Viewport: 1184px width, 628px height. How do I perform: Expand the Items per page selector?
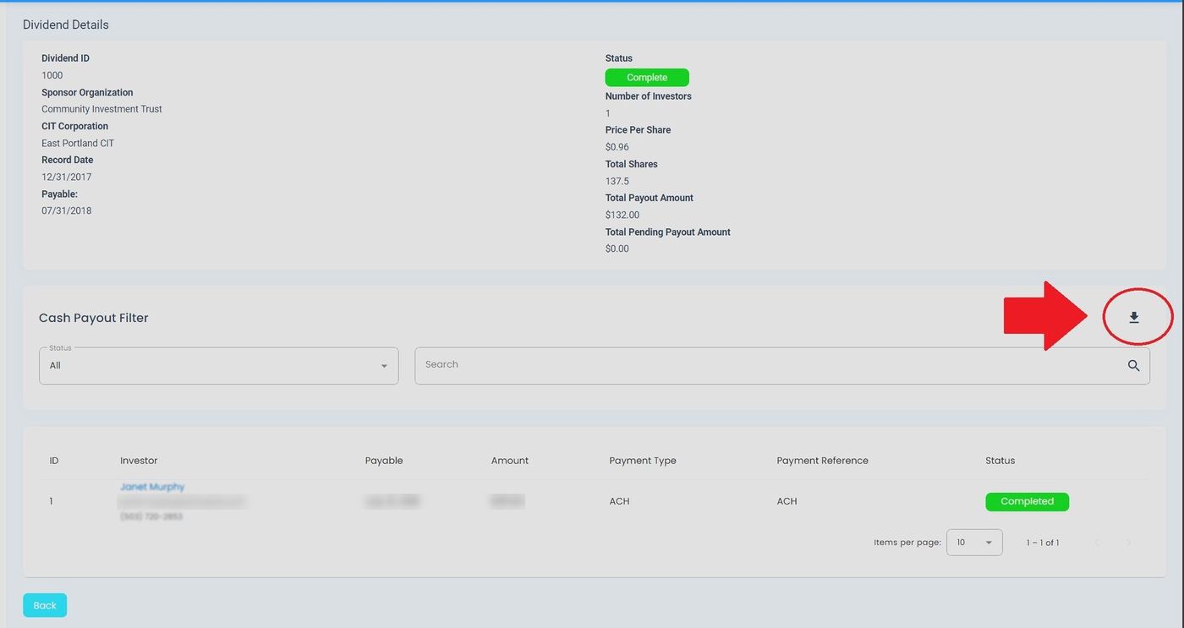click(x=974, y=543)
